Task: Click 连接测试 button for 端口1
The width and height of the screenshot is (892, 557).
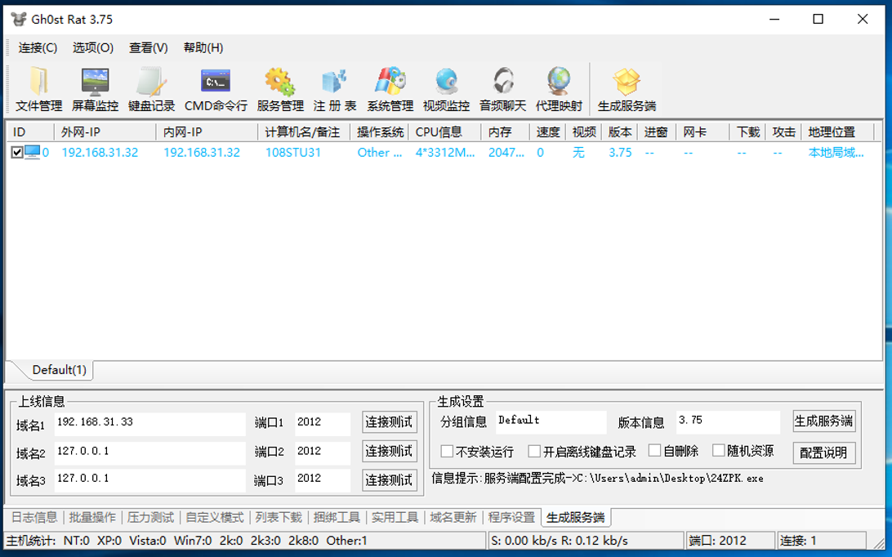Action: coord(389,422)
